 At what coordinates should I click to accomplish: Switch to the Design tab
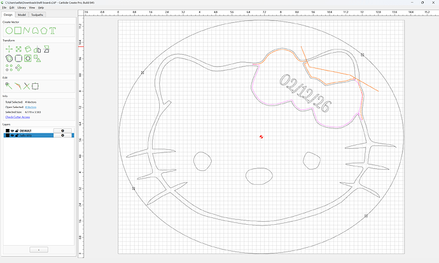[8, 15]
